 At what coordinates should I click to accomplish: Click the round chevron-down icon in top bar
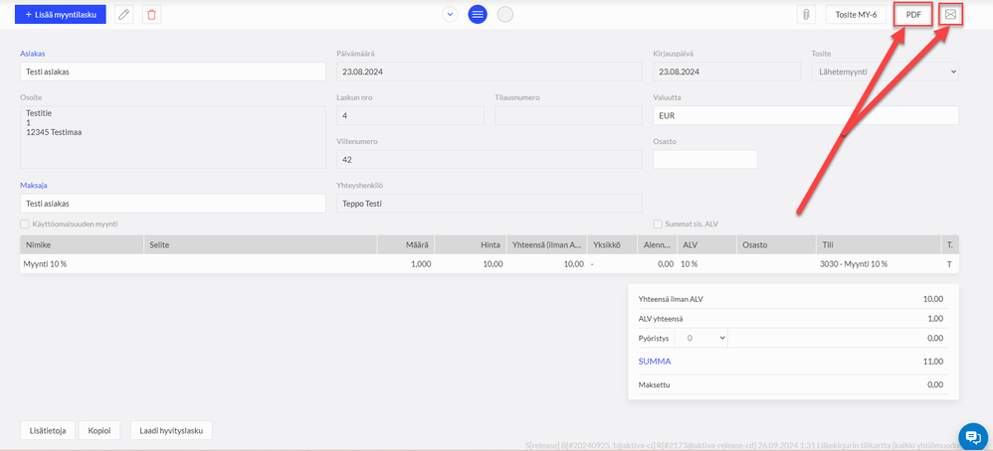click(x=451, y=14)
